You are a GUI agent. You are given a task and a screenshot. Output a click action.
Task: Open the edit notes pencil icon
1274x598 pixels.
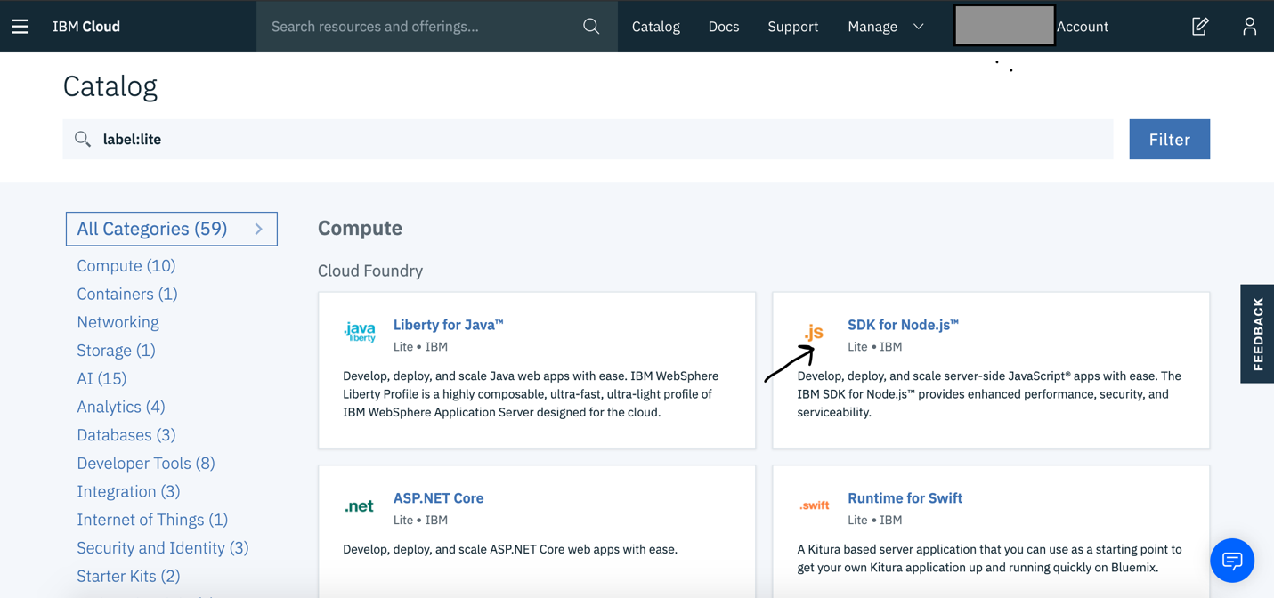pos(1200,27)
